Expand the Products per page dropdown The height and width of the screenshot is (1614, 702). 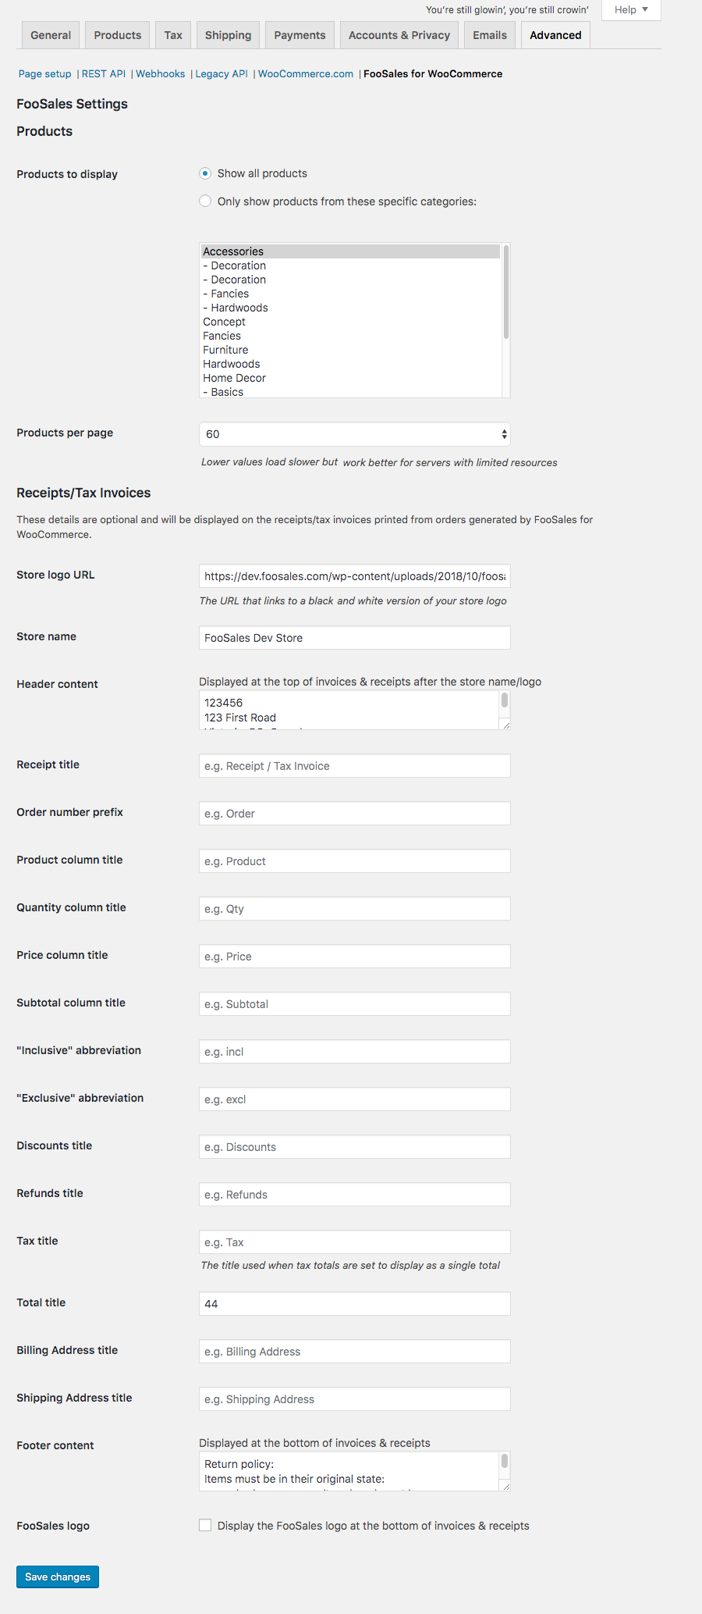tap(354, 434)
